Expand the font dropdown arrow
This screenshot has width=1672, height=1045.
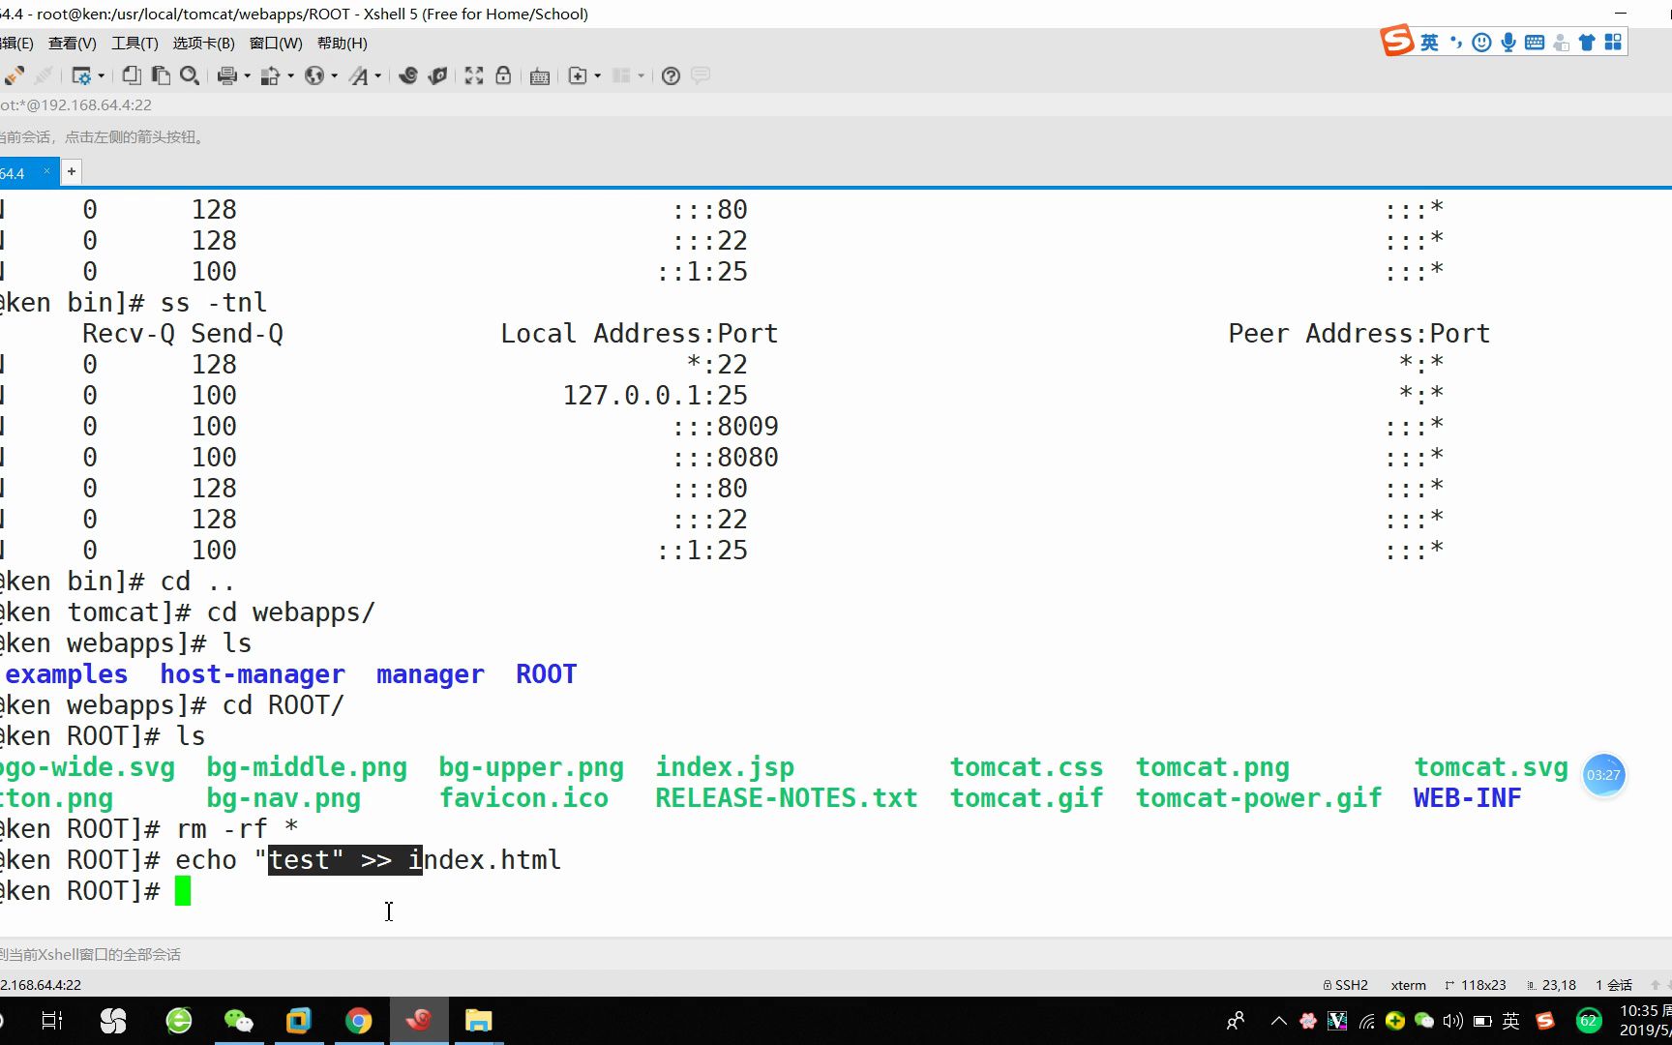click(378, 75)
